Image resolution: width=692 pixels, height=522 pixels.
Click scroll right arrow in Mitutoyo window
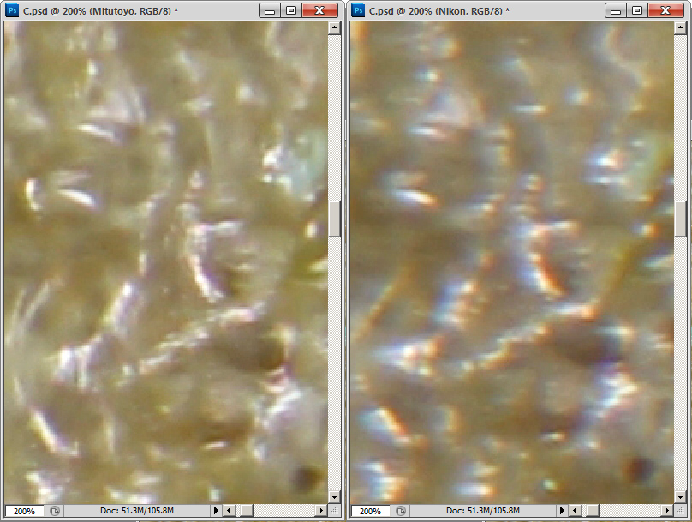tap(321, 511)
